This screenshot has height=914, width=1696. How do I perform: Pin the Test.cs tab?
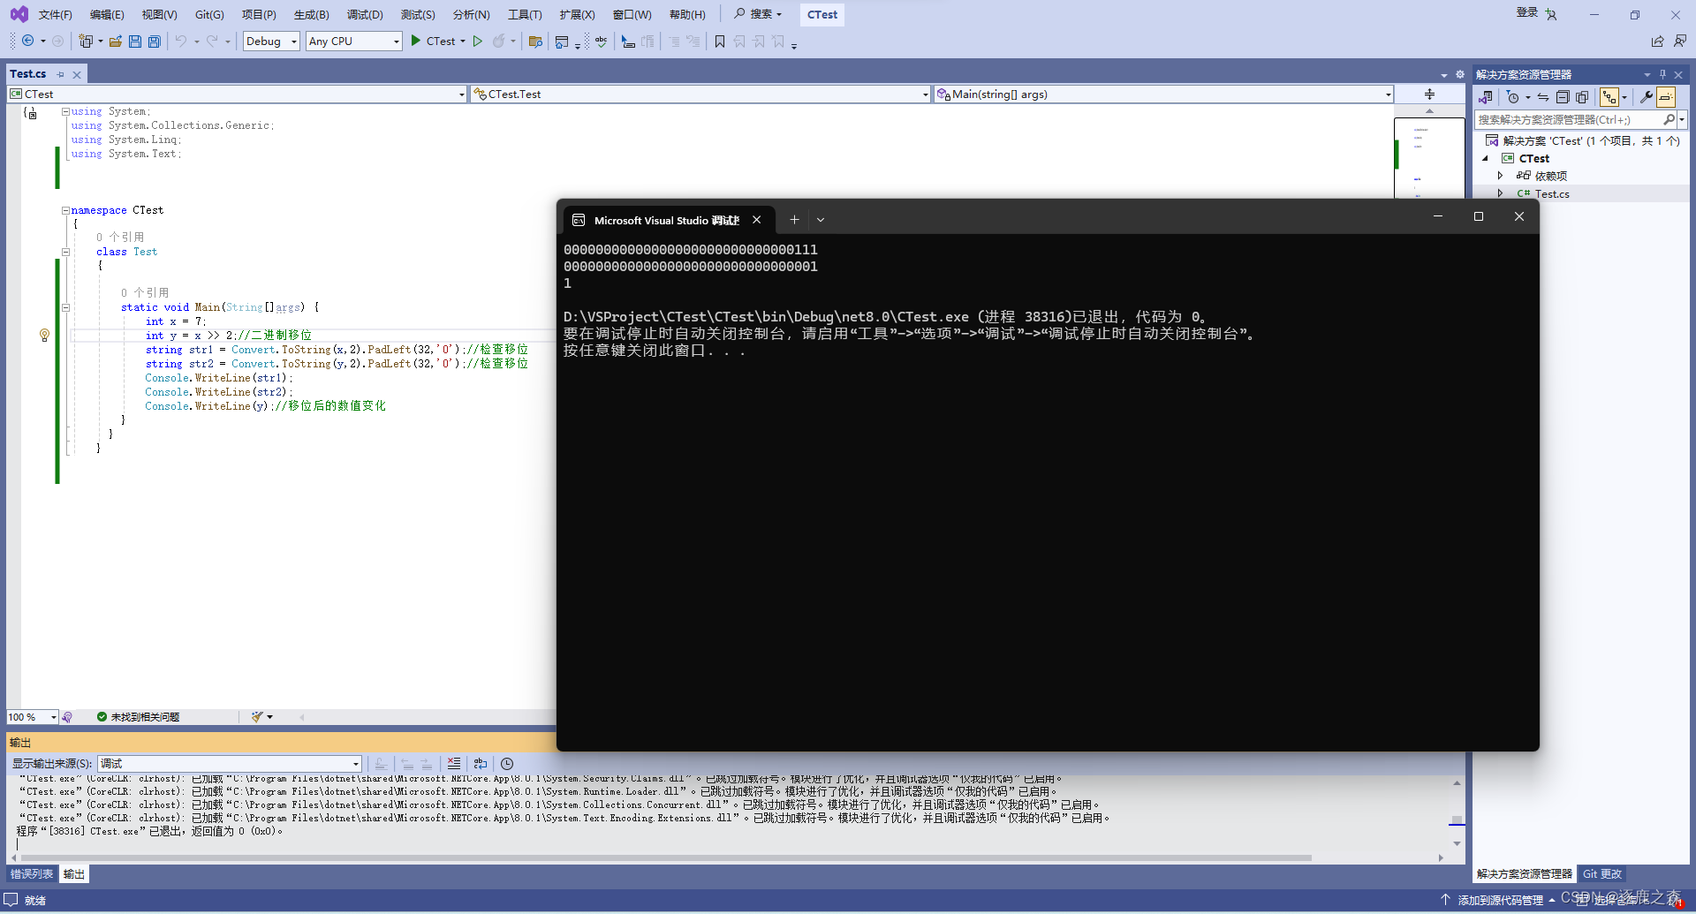60,74
